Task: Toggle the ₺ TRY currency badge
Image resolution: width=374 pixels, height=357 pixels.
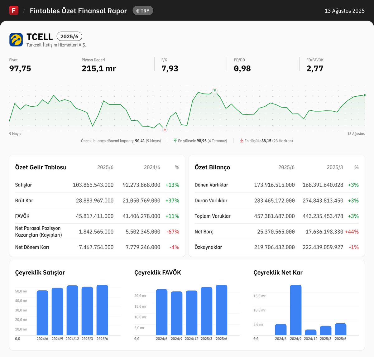Action: tap(143, 10)
